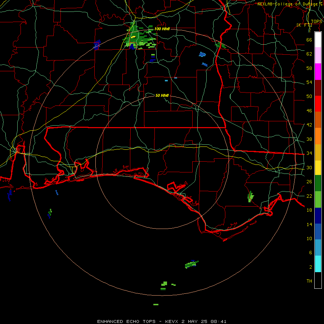Click legend value 42
Screen dimensions: 324x324
pos(309,125)
